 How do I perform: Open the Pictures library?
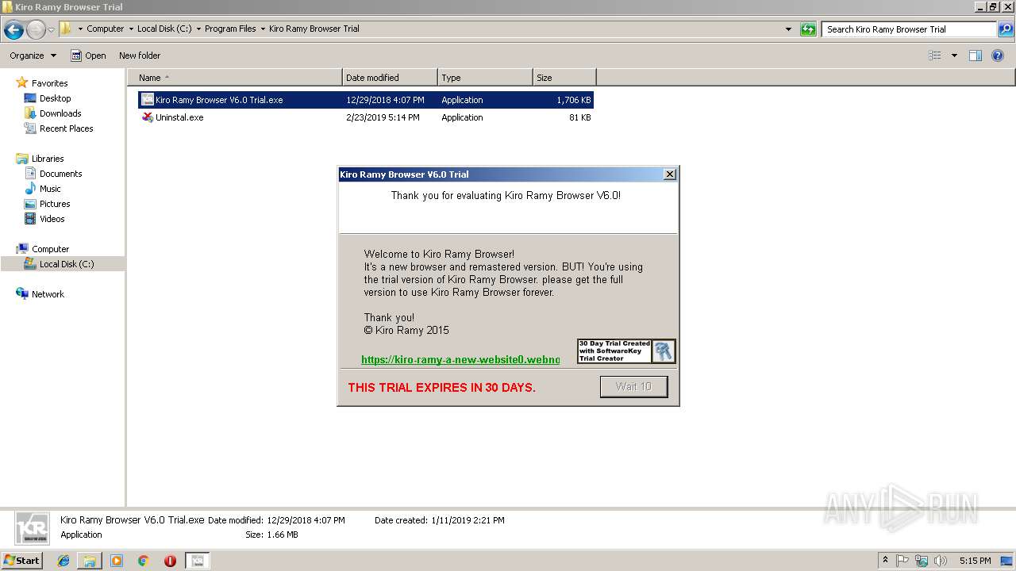(x=55, y=204)
